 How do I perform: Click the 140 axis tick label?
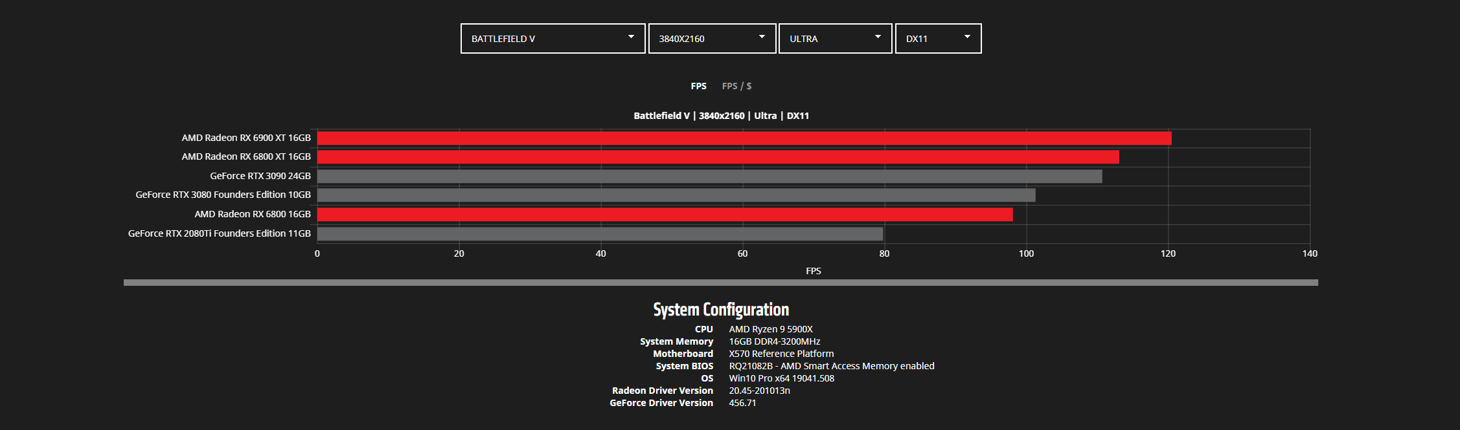point(1310,253)
